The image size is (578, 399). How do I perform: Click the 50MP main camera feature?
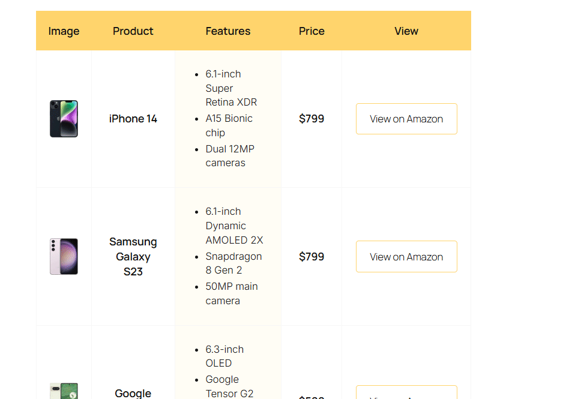coord(232,293)
